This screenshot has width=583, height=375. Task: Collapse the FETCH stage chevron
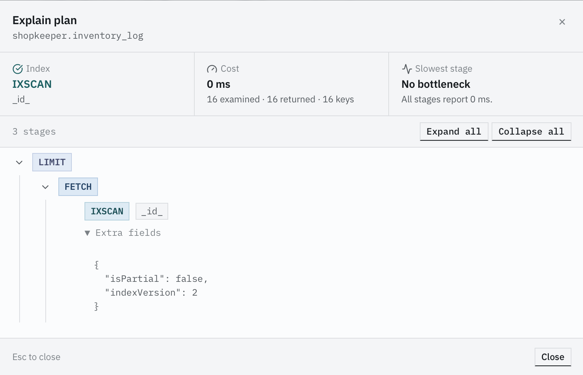(x=45, y=187)
